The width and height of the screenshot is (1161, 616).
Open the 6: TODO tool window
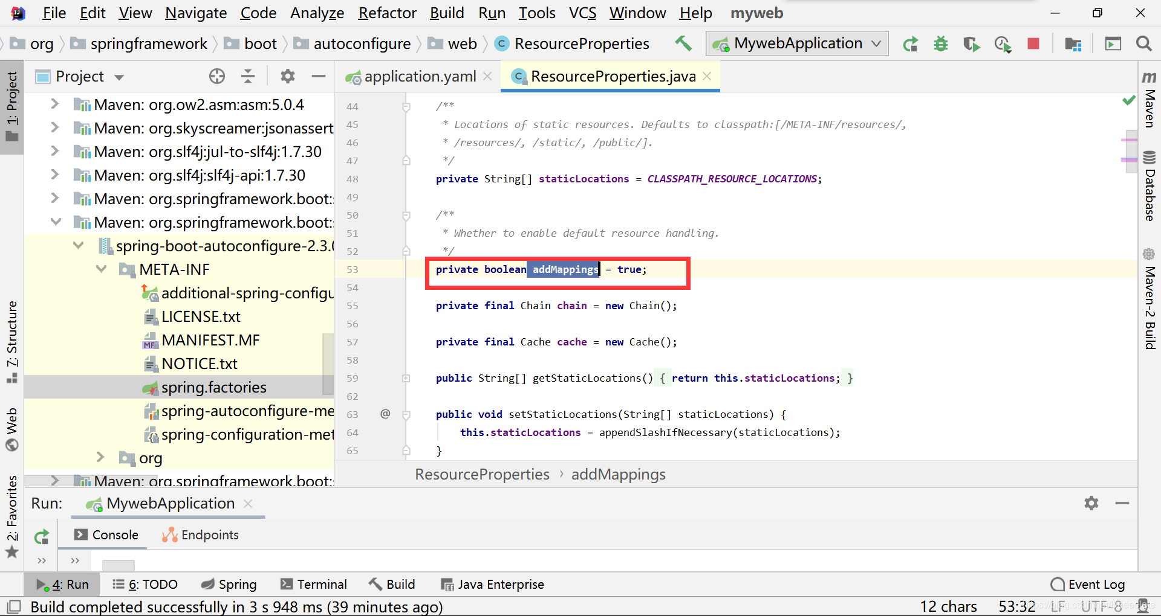[145, 584]
